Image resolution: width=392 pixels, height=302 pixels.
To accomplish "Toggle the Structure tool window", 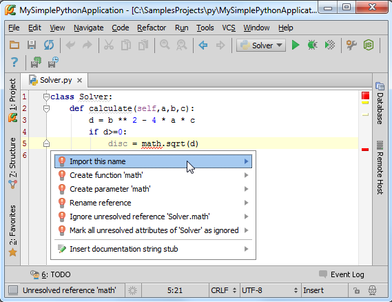I will tap(12, 163).
